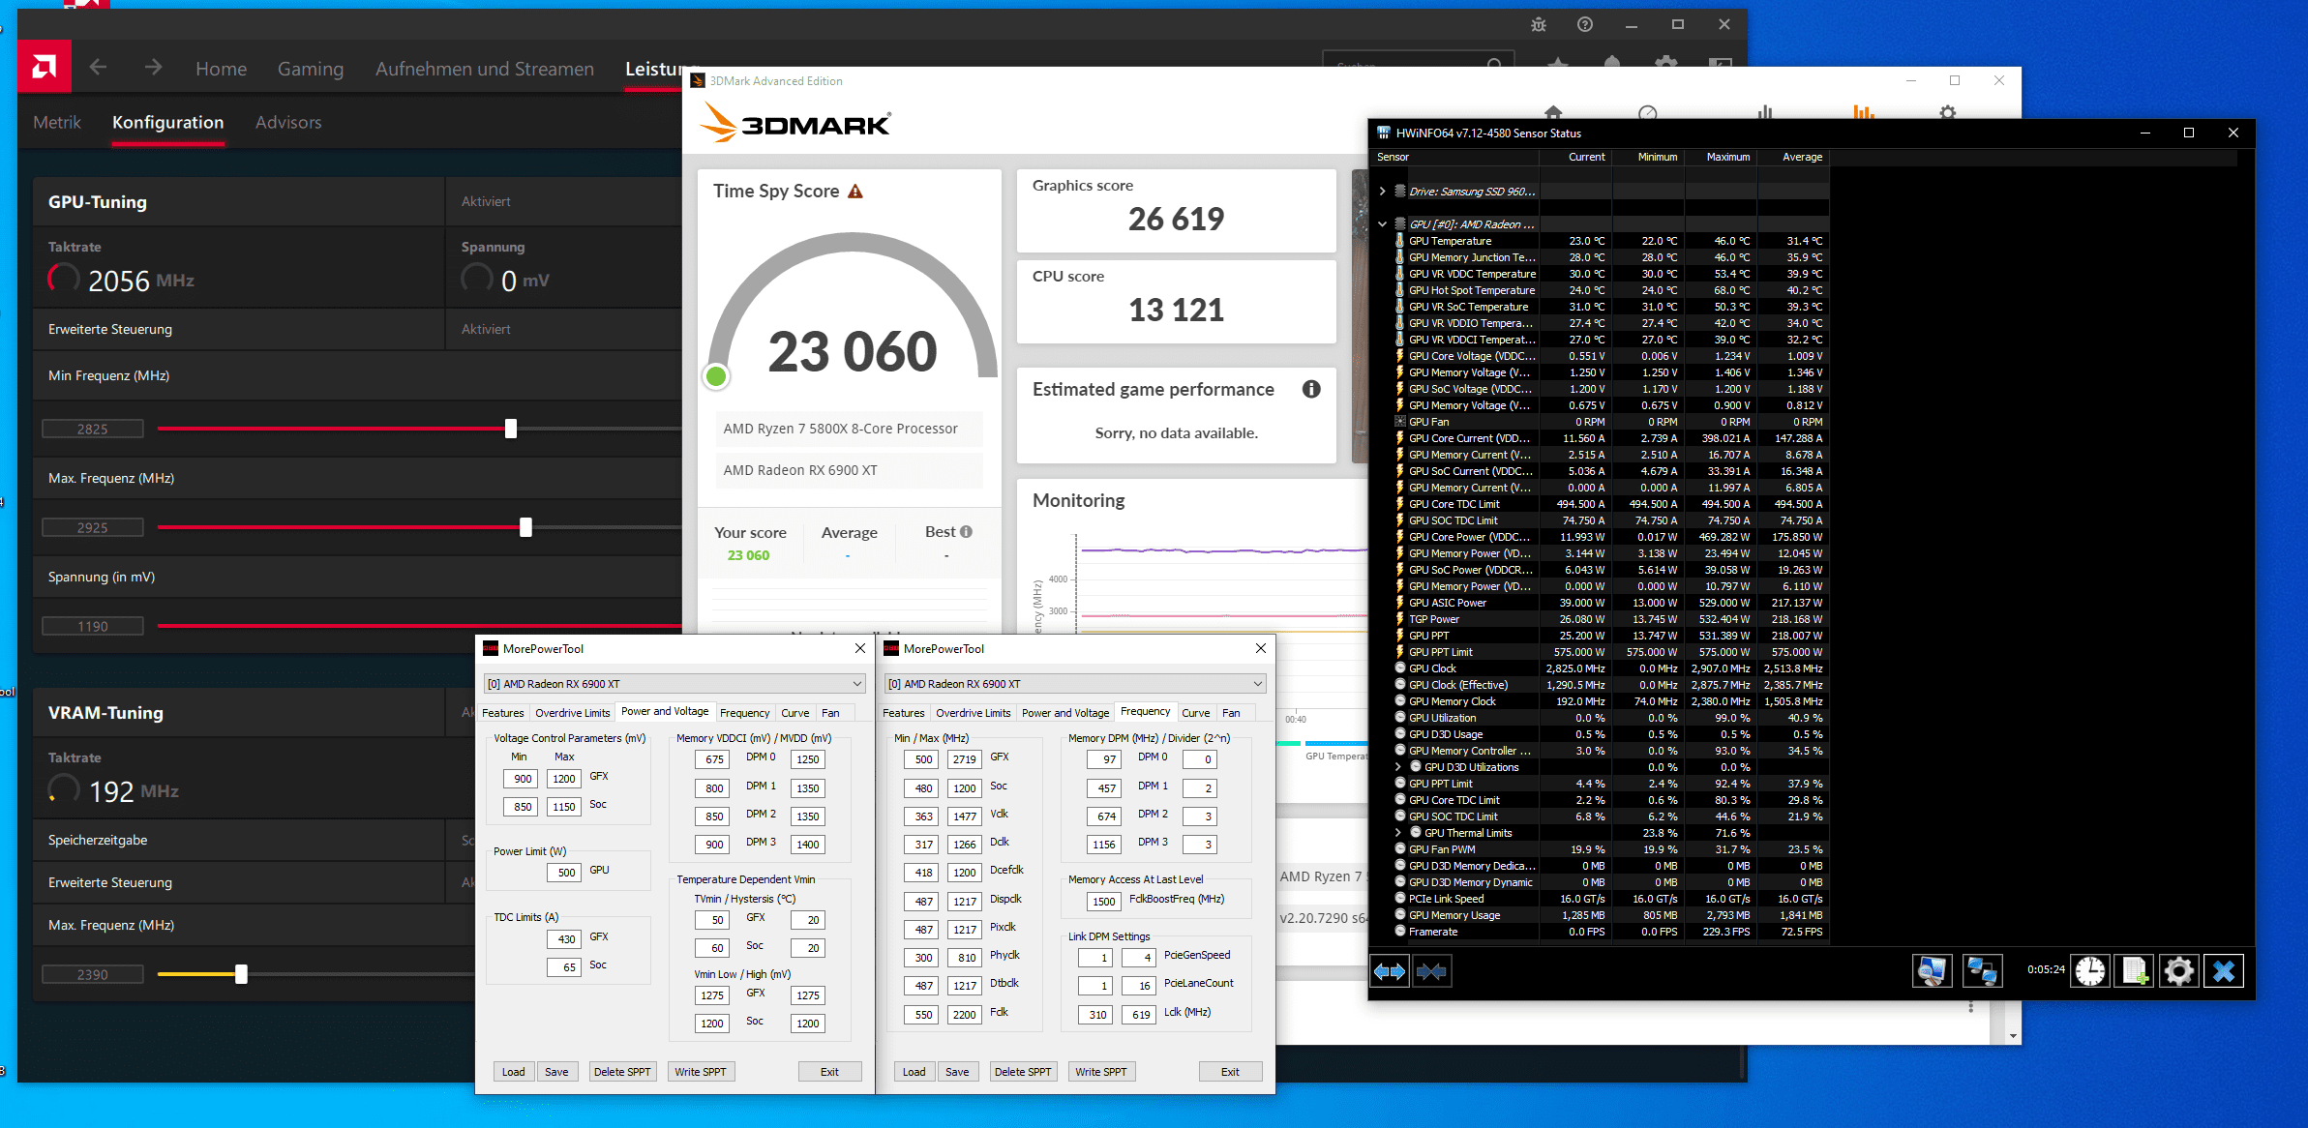This screenshot has width=2308, height=1128.
Task: Reset the HWiNFO clock timer icon
Action: tap(2089, 971)
